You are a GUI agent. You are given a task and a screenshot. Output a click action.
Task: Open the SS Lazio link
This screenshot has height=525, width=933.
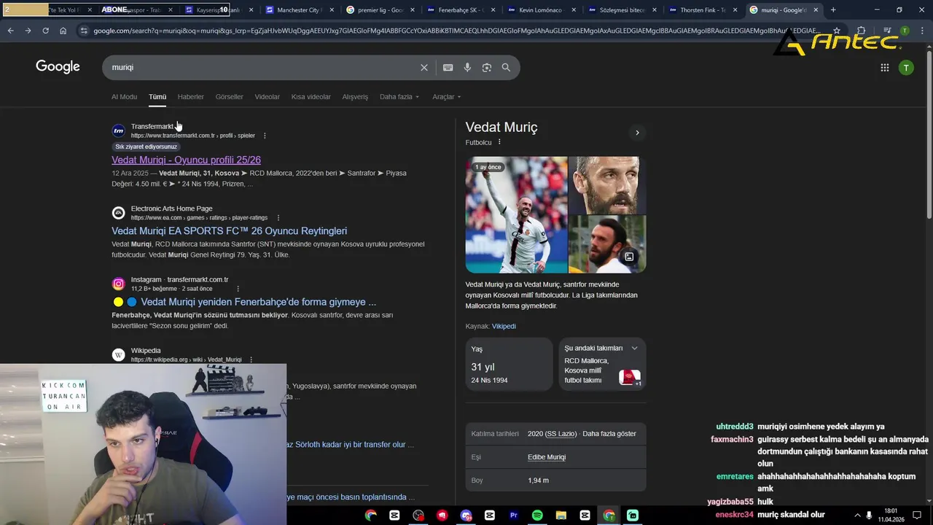click(561, 434)
